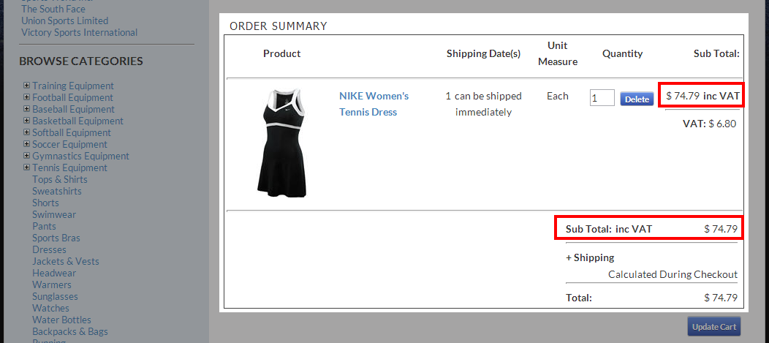The image size is (769, 343).
Task: Focus the quantity input field
Action: click(x=602, y=98)
